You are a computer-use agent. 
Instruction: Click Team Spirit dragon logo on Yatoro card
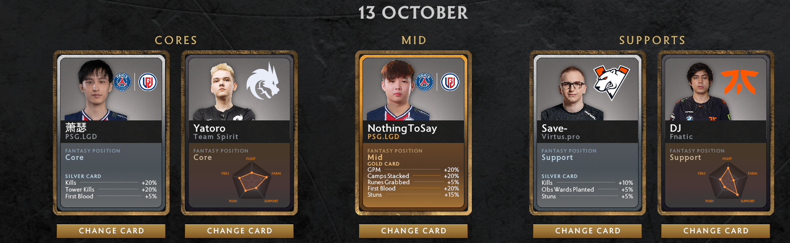click(x=264, y=82)
